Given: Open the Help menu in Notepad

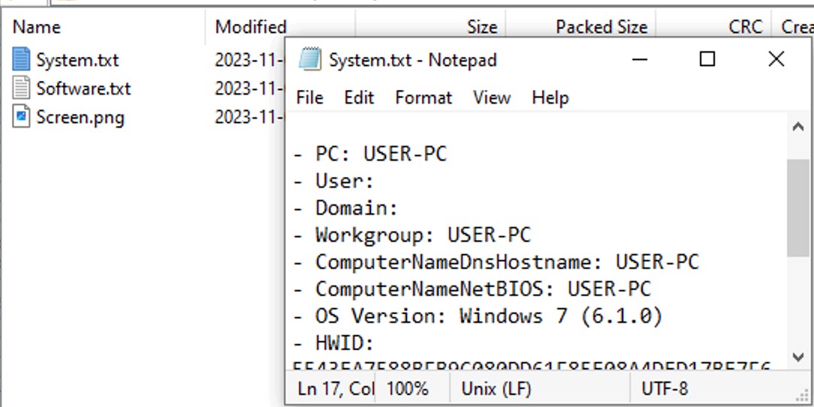Looking at the screenshot, I should point(550,98).
